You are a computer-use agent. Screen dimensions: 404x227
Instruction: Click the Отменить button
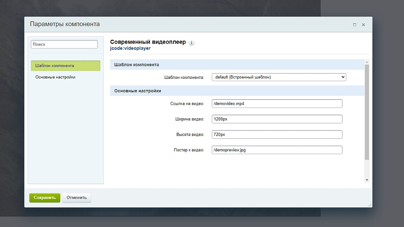[x=77, y=198]
